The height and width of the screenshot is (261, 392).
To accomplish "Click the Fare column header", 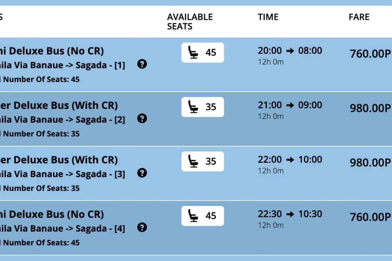I will click(x=359, y=17).
